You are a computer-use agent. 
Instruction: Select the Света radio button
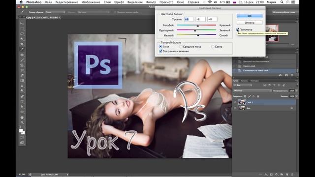pyautogui.click(x=213, y=47)
